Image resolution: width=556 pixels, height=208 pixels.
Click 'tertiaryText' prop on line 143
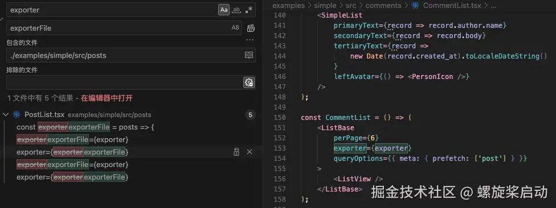tap(358, 46)
